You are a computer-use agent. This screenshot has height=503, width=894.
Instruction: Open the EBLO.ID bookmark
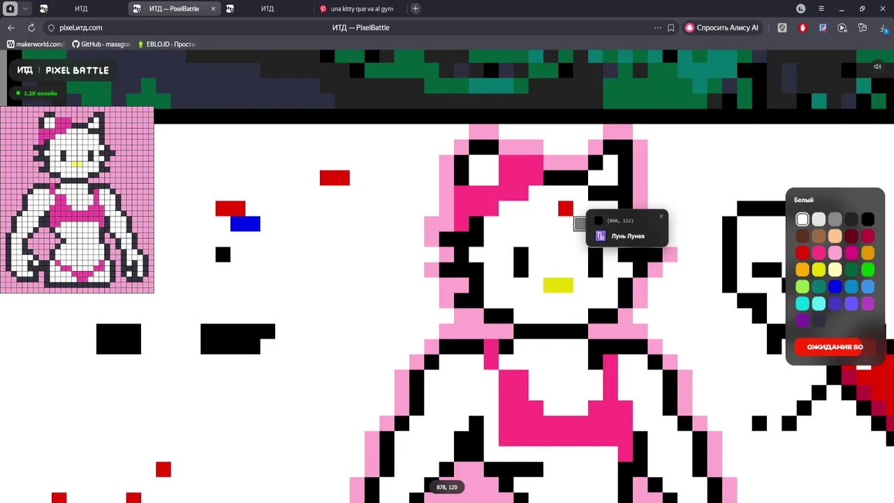click(166, 44)
